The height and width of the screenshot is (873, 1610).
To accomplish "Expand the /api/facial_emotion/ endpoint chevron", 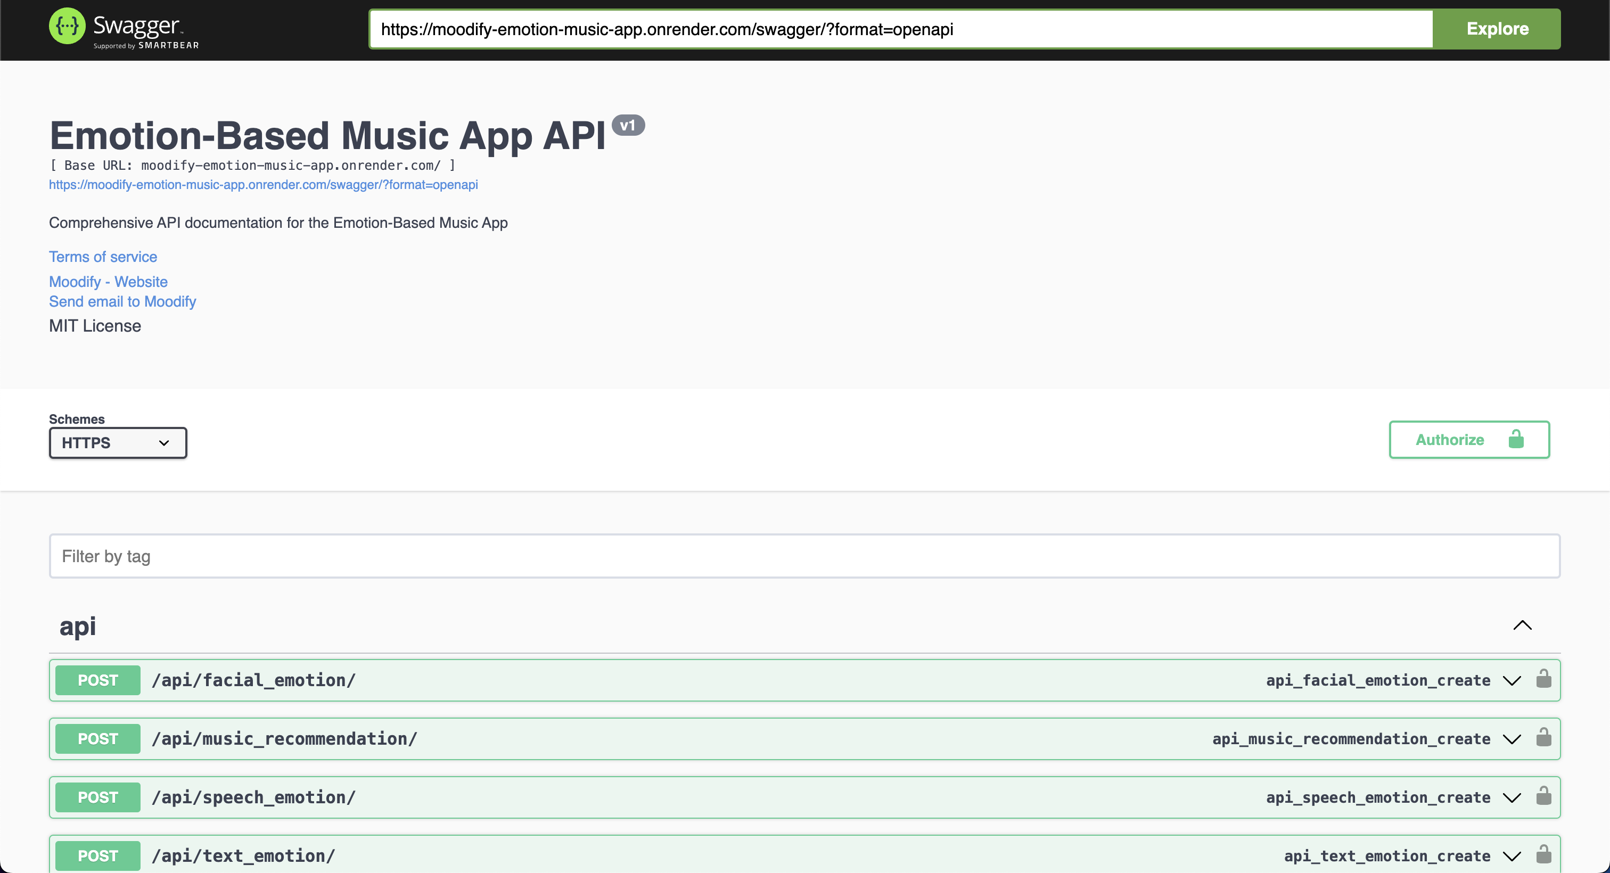I will point(1512,680).
